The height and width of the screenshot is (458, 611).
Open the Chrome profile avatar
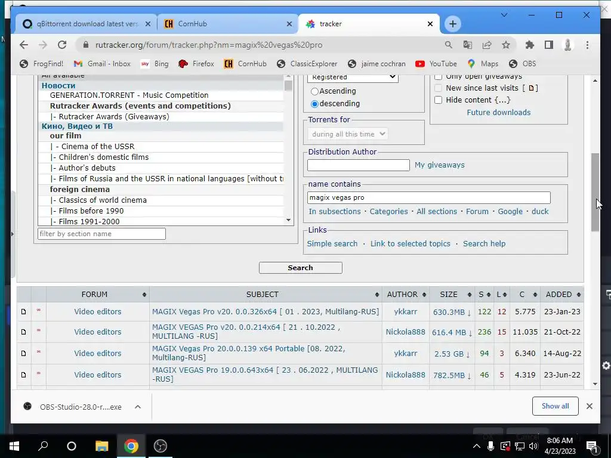coord(568,45)
